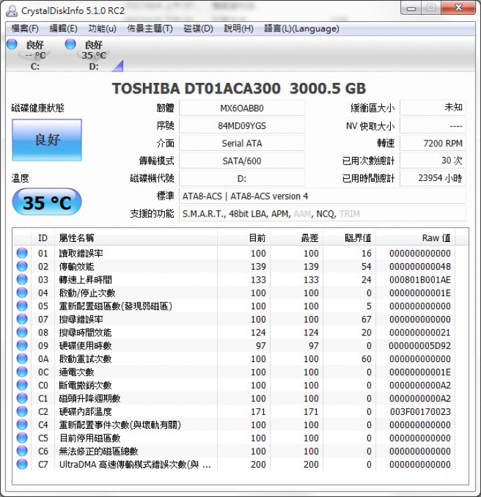
Task: Minimize the CrystalDiskInfo window
Action: click(x=412, y=8)
